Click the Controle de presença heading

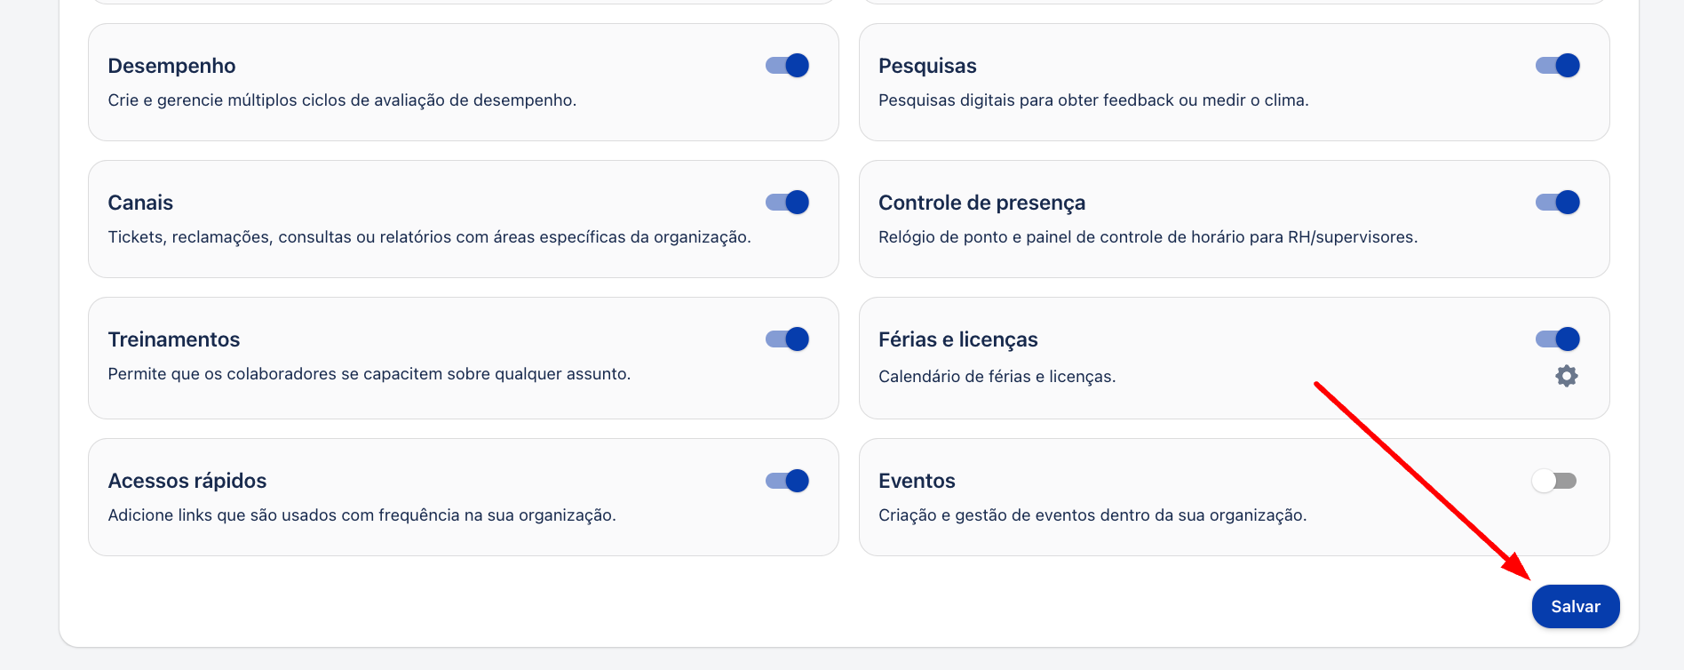(x=981, y=203)
